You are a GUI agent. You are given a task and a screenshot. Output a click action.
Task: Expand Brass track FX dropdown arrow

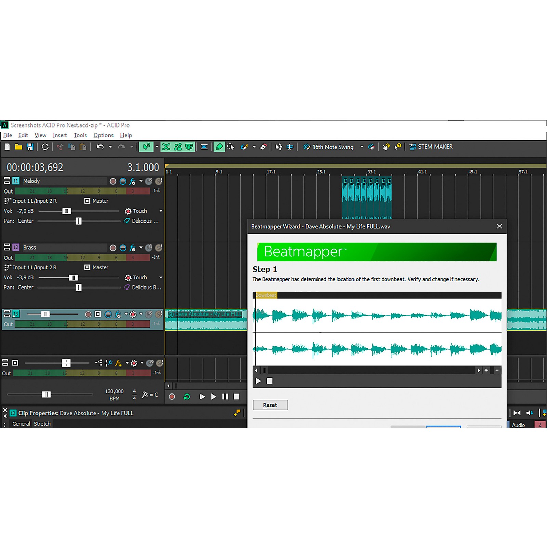pyautogui.click(x=141, y=248)
